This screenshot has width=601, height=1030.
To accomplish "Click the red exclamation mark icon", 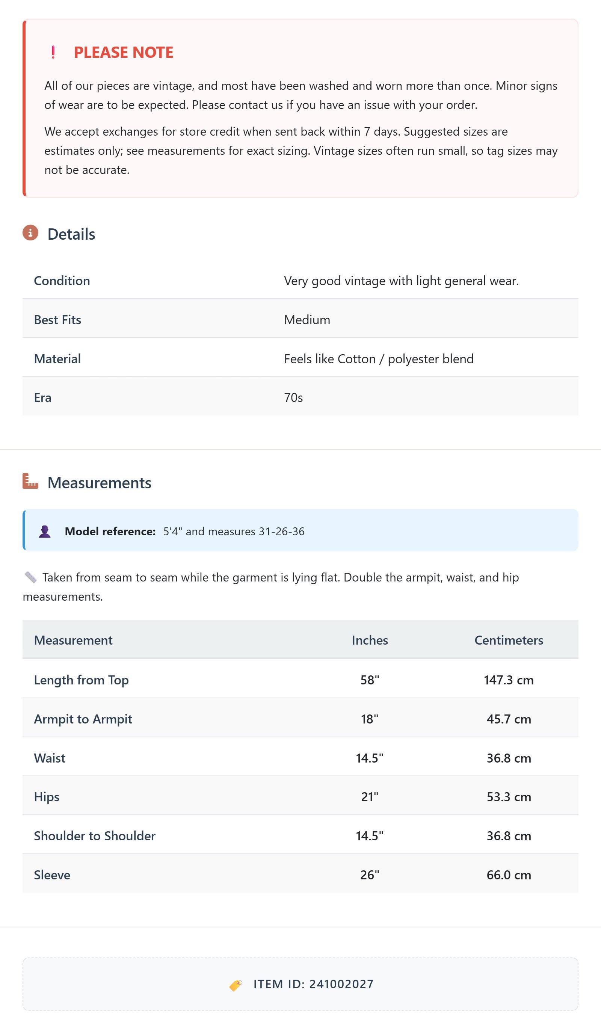I will [53, 52].
